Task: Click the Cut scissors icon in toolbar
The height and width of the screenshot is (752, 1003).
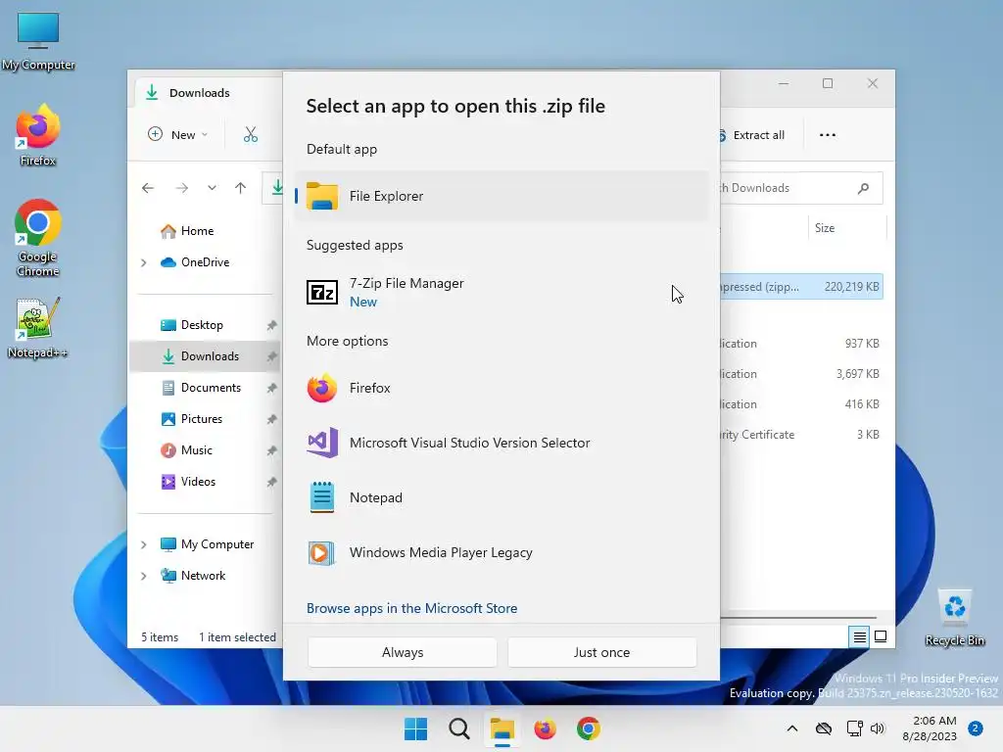Action: pos(251,135)
